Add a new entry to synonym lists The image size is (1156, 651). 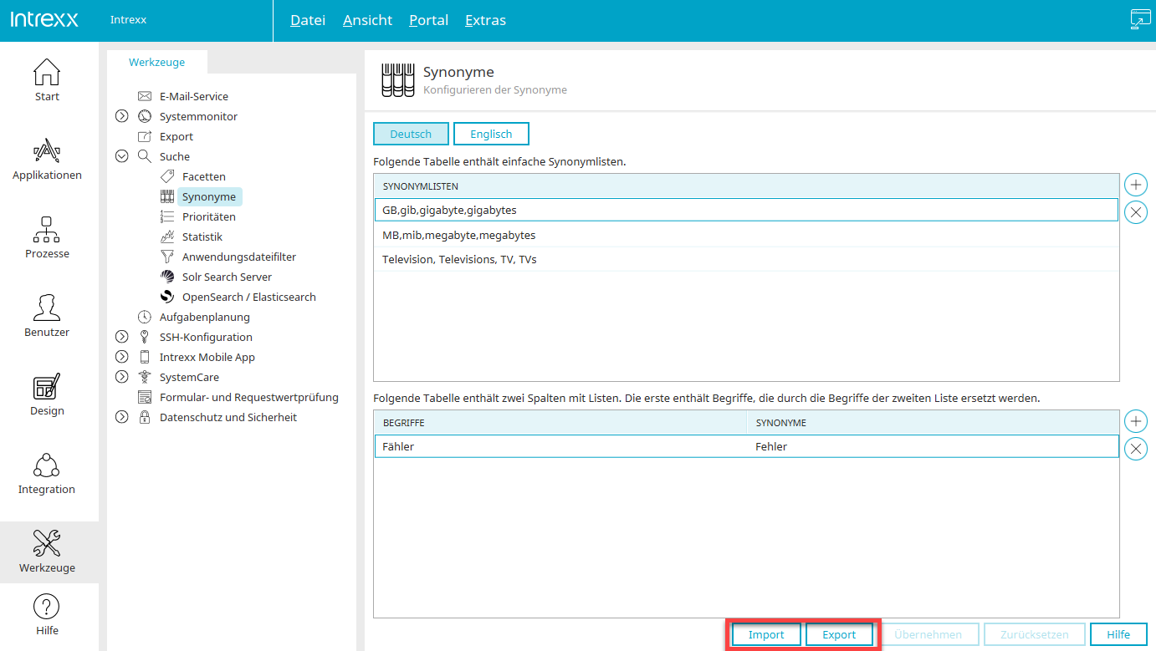pos(1135,185)
